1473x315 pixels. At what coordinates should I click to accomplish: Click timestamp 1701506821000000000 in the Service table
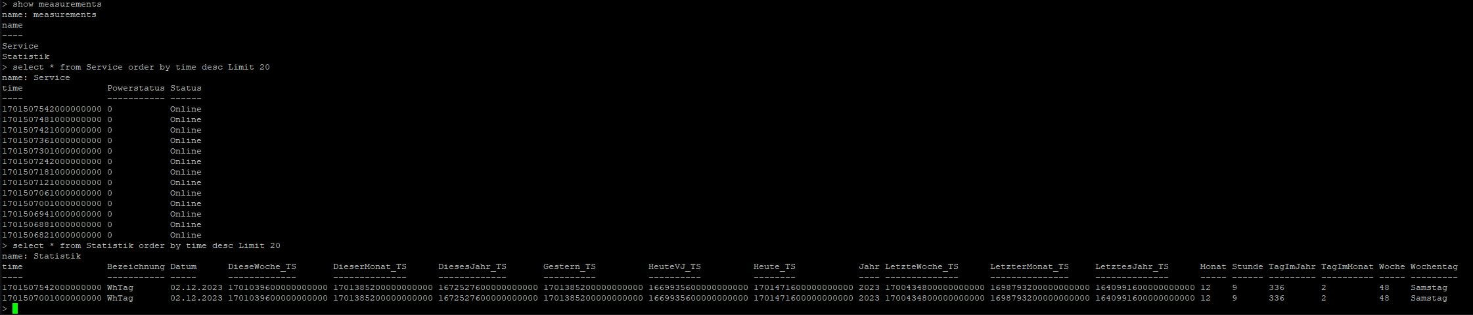[52, 235]
